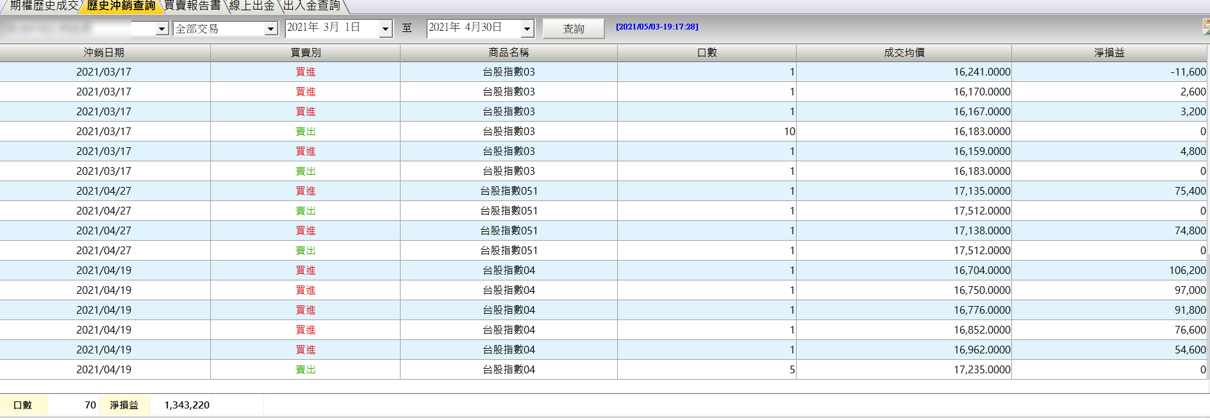This screenshot has height=420, width=1210.
Task: Select the row with price 16,170.0000
Action: pos(604,92)
